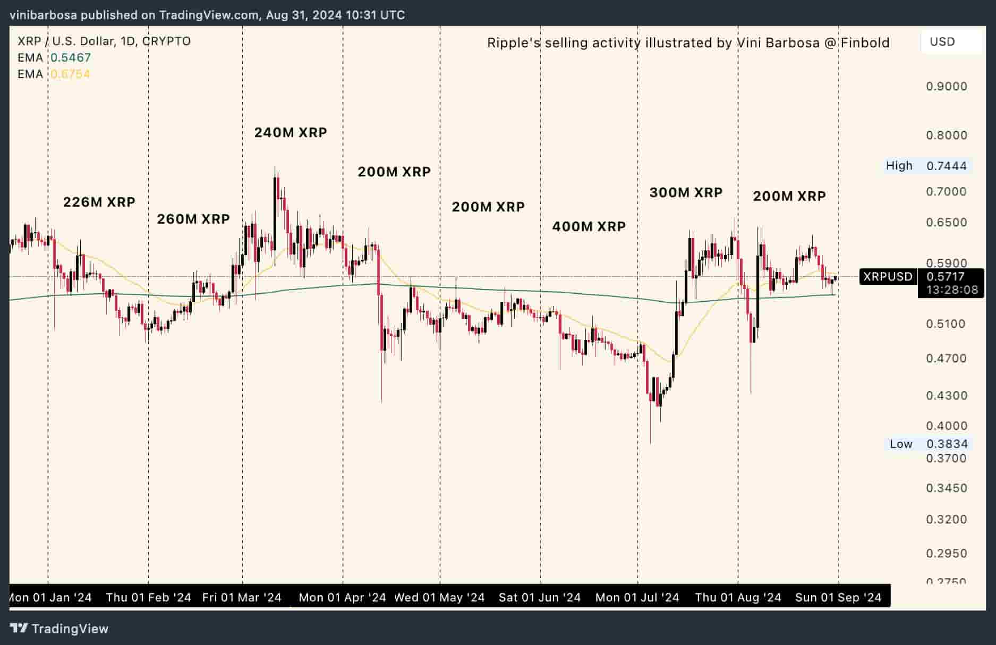Click the 260M XRP annotation
Viewport: 996px width, 645px height.
point(193,219)
